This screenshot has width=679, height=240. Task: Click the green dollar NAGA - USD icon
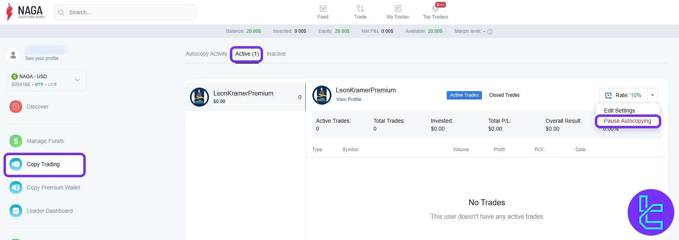click(x=15, y=77)
